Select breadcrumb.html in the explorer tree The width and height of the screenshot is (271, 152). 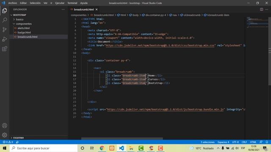27,37
